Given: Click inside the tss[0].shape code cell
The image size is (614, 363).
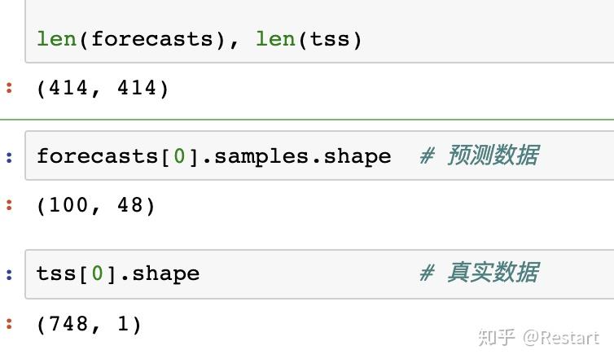Looking at the screenshot, I should click(309, 273).
